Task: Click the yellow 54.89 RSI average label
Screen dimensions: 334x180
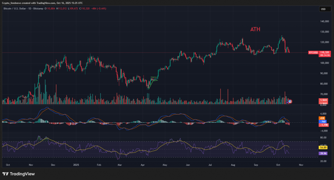Action: (323, 147)
